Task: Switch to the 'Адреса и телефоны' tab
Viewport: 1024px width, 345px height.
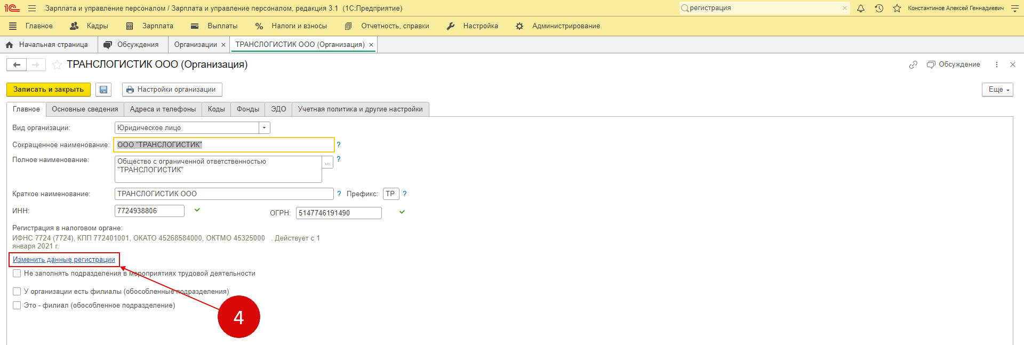Action: tap(163, 109)
